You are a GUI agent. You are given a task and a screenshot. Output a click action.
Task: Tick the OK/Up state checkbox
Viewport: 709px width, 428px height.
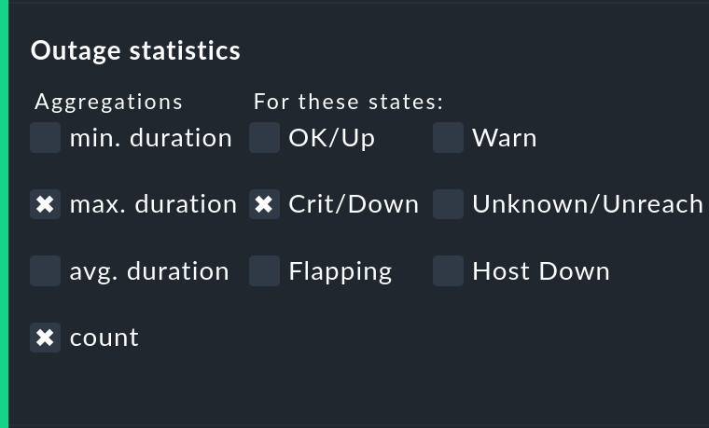265,138
